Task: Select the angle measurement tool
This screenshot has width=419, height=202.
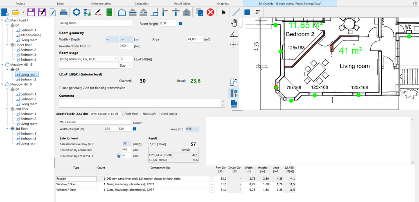Action: coord(234,33)
